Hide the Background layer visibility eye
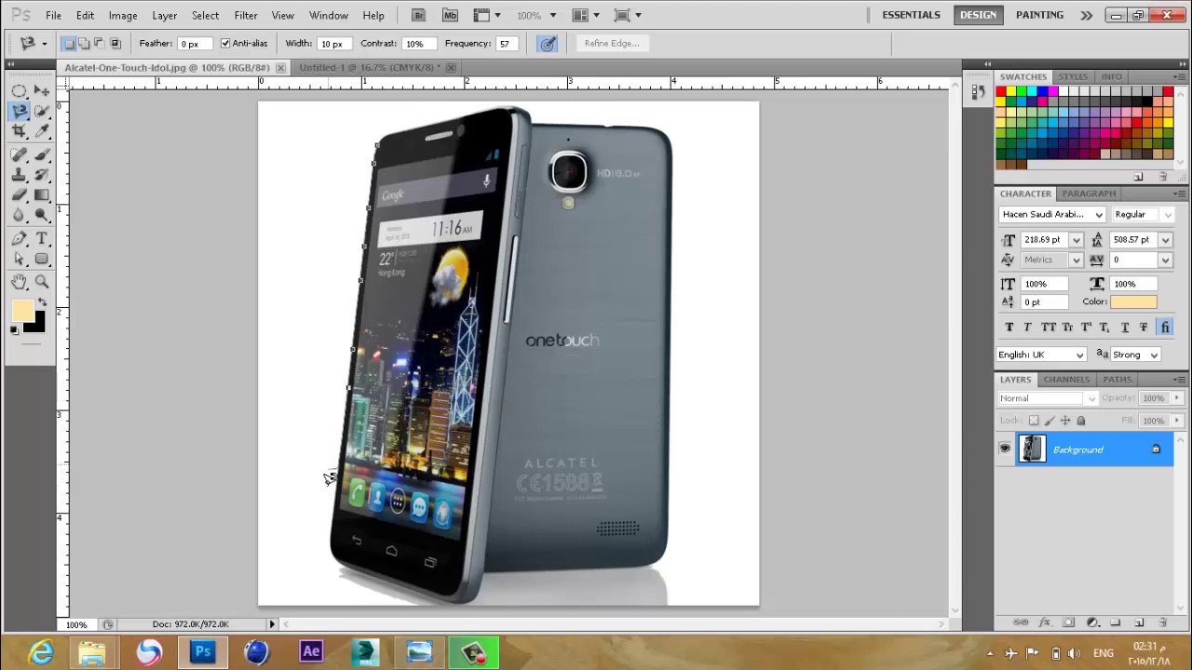Screen dimensions: 1192x670 [x=1005, y=449]
